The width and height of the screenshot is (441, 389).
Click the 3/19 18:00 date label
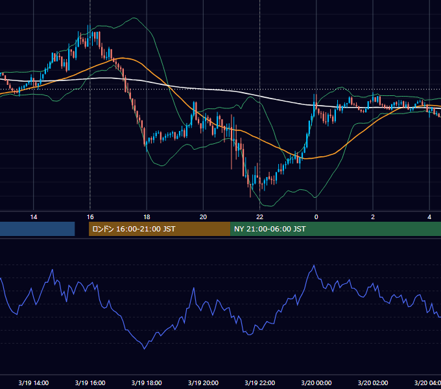pos(147,383)
